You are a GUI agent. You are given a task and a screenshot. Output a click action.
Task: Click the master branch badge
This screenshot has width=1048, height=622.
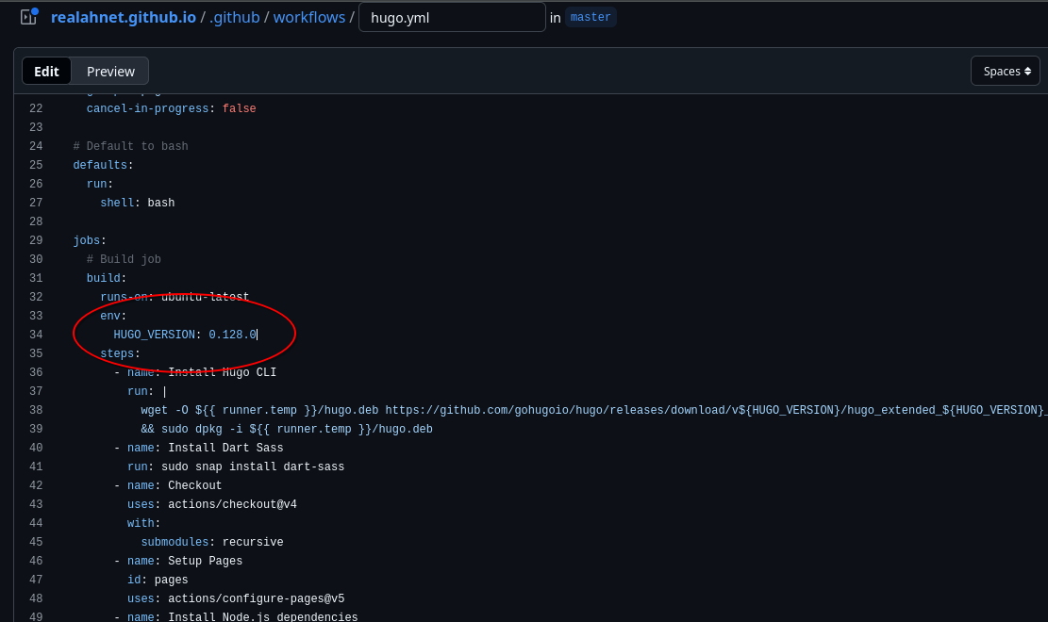[x=590, y=16]
